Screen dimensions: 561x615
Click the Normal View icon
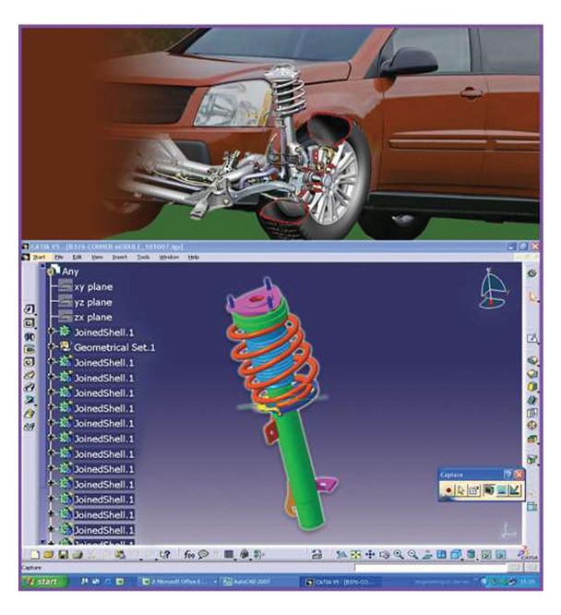427,554
